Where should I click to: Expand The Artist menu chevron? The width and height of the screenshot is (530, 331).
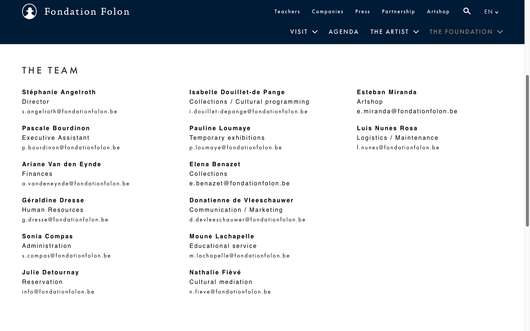coord(416,32)
